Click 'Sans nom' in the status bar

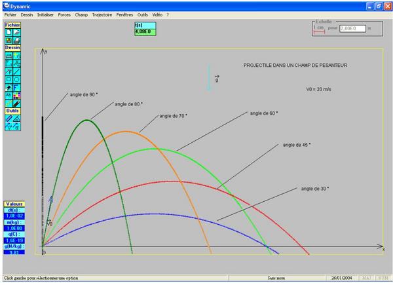point(276,278)
